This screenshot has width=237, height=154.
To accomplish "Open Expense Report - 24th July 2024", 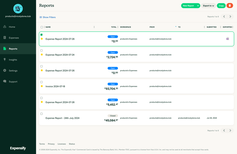I will coord(63,118).
